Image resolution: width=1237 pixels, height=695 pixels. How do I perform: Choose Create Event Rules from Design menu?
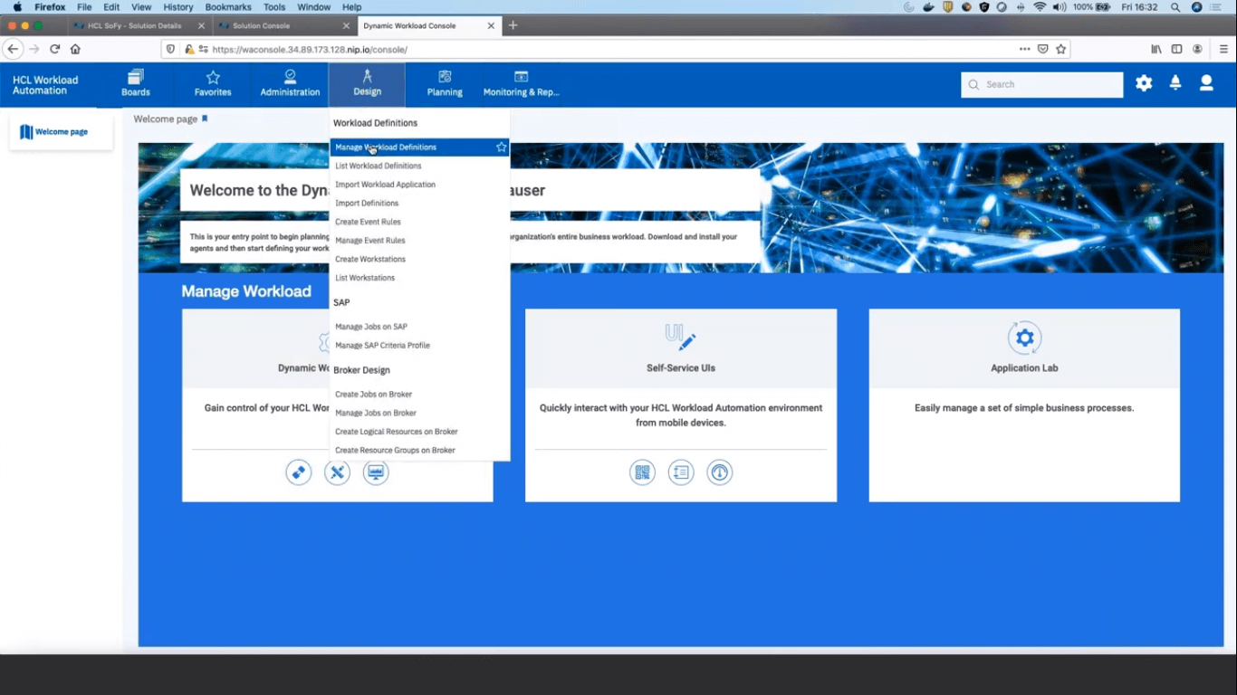[x=368, y=222]
